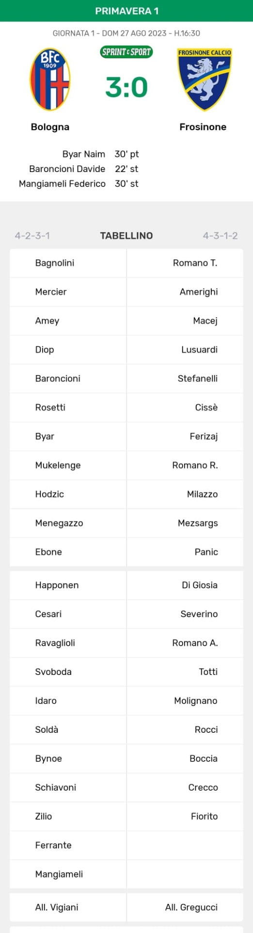
Task: Open scorer Baroncioni Davide
Action: 67,169
